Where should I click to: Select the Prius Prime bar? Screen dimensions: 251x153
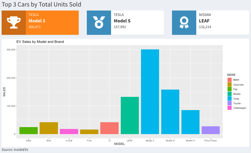[211, 130]
